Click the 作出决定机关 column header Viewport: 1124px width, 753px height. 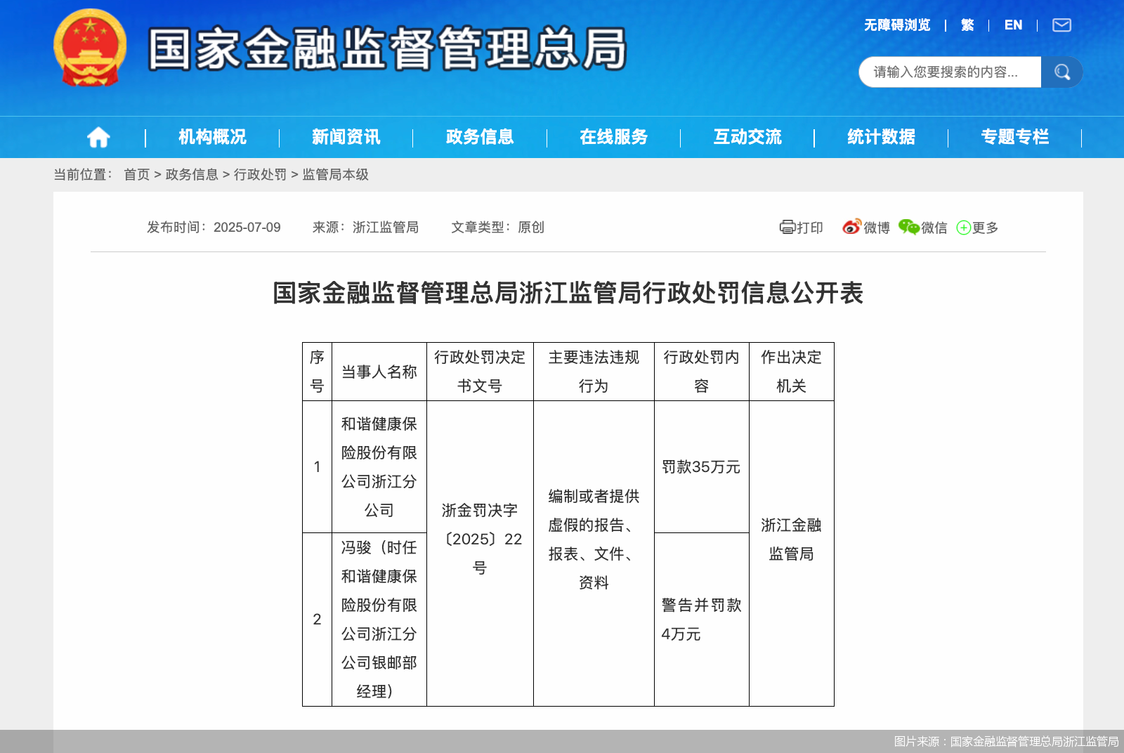[791, 372]
